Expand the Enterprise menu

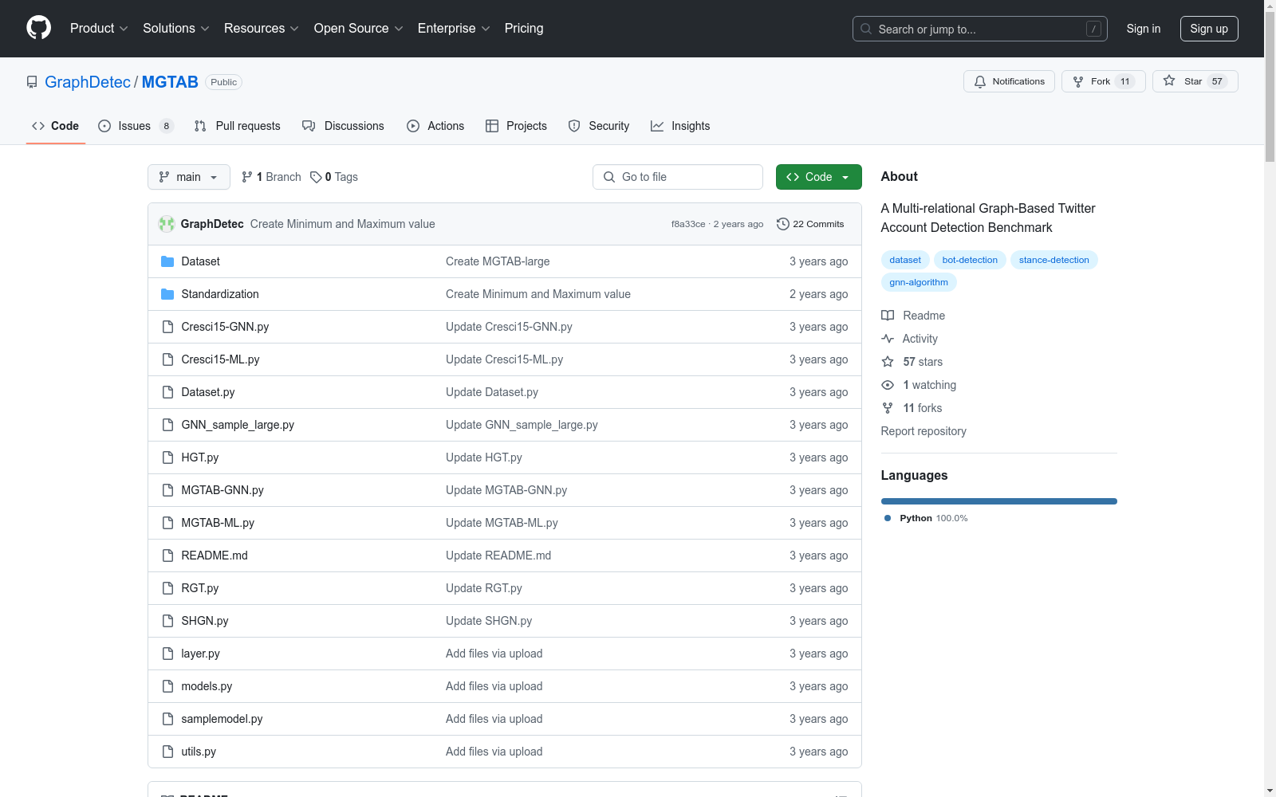454,29
